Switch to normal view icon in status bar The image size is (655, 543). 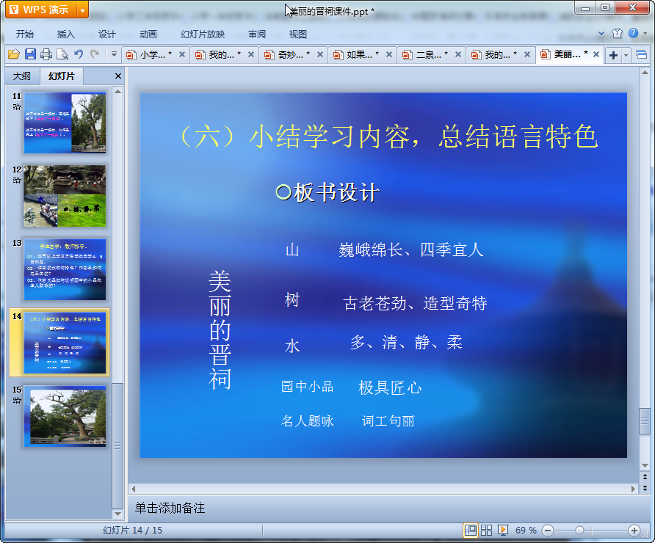pyautogui.click(x=471, y=530)
